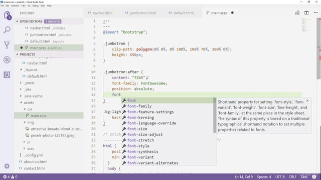Image resolution: width=321 pixels, height=180 pixels.
Task: Open the Debug menu
Action: click(36, 5)
